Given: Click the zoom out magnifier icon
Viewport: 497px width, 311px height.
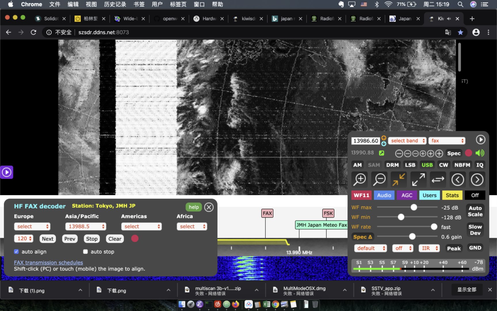Looking at the screenshot, I should tap(379, 179).
